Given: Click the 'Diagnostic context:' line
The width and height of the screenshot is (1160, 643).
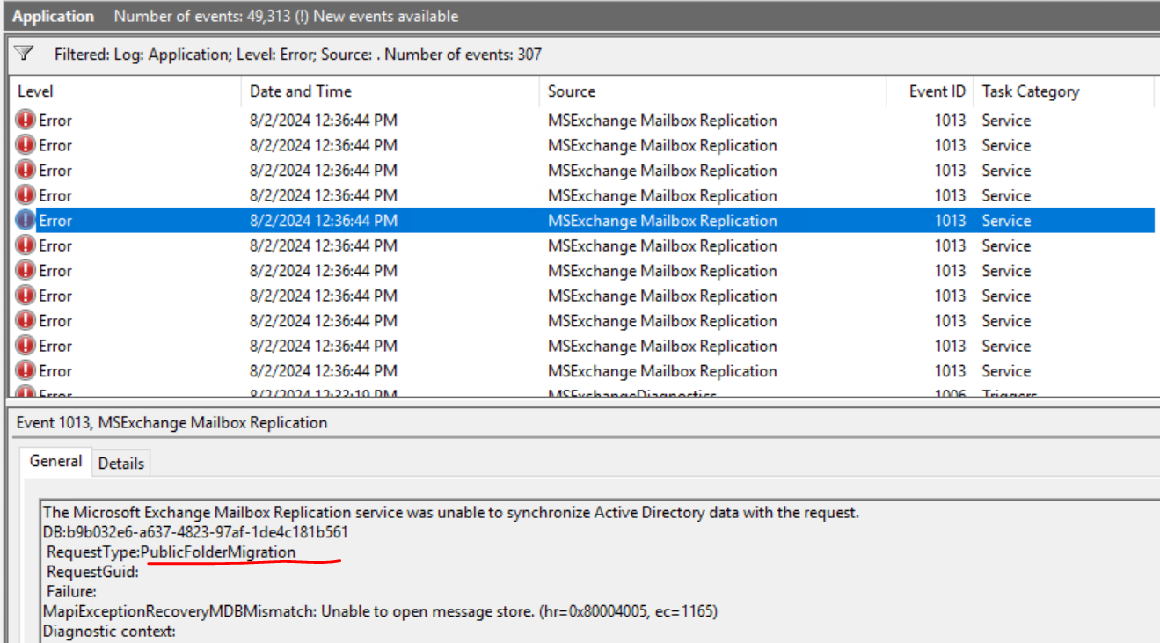Looking at the screenshot, I should pos(109,632).
